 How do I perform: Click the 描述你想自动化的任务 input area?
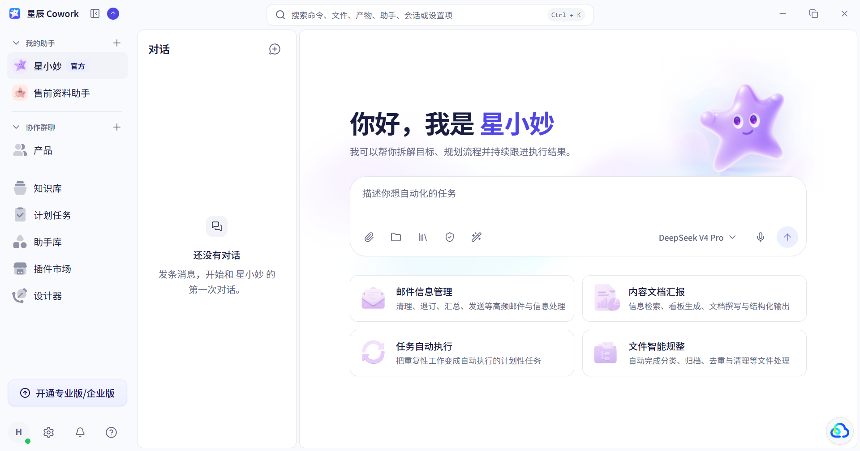[578, 200]
